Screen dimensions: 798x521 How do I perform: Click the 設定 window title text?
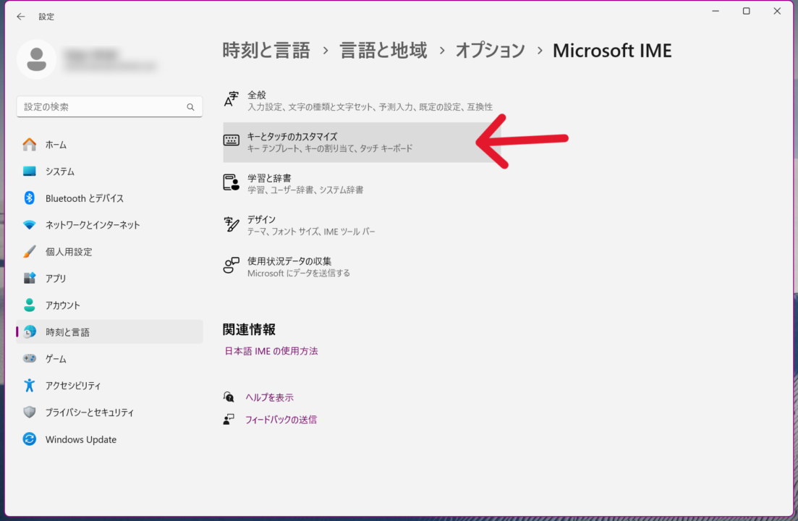(46, 17)
